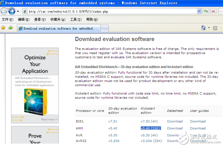Click ARM Kickstart v5.40 (32K) link
Screen dimensions: 223x147
(x=151, y=128)
